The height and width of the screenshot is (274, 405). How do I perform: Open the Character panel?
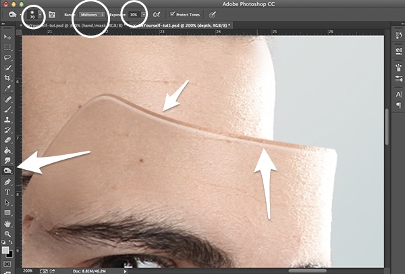point(398,95)
